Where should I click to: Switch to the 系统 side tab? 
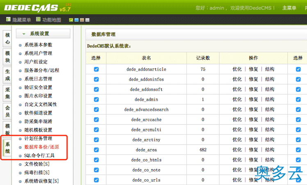tap(7, 147)
